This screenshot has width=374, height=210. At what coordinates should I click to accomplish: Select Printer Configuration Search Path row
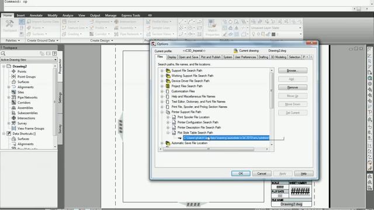coord(198,123)
